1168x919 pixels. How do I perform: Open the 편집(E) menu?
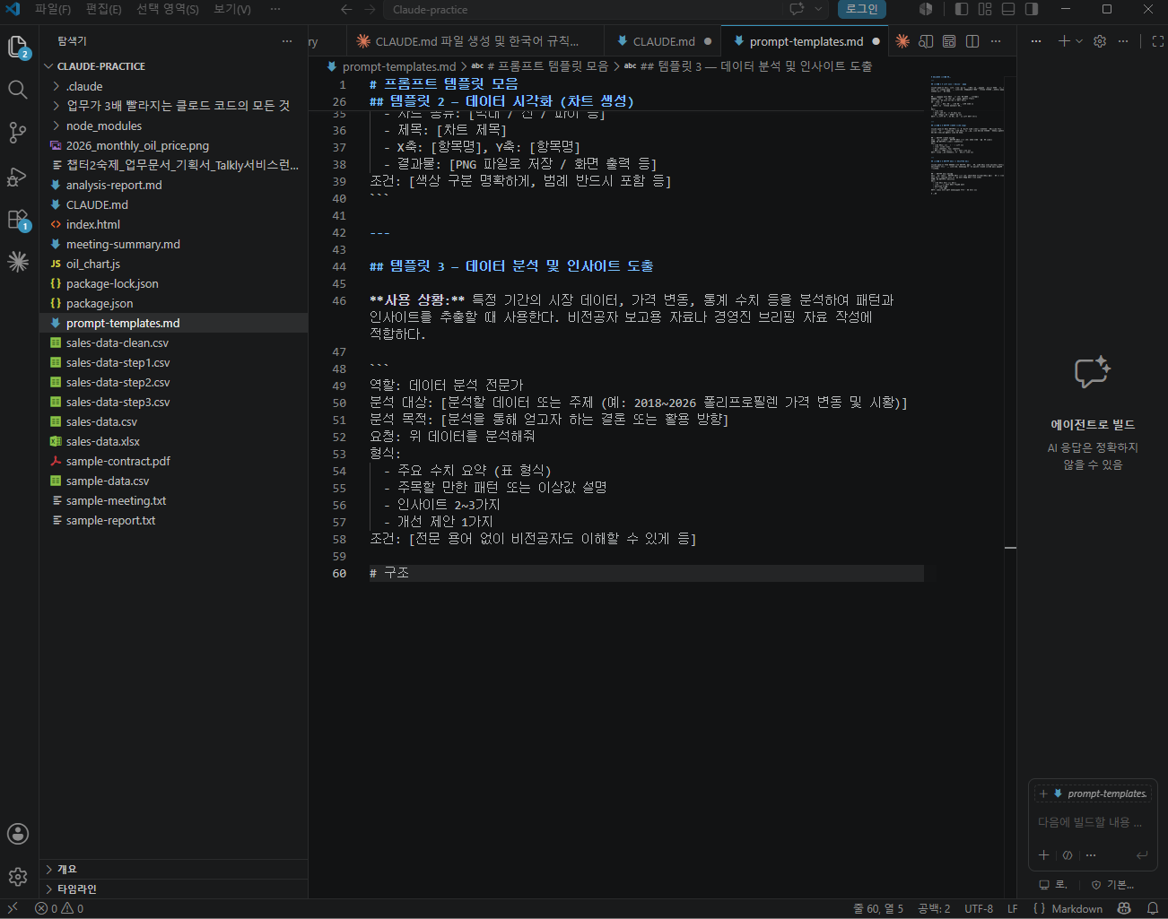[104, 9]
